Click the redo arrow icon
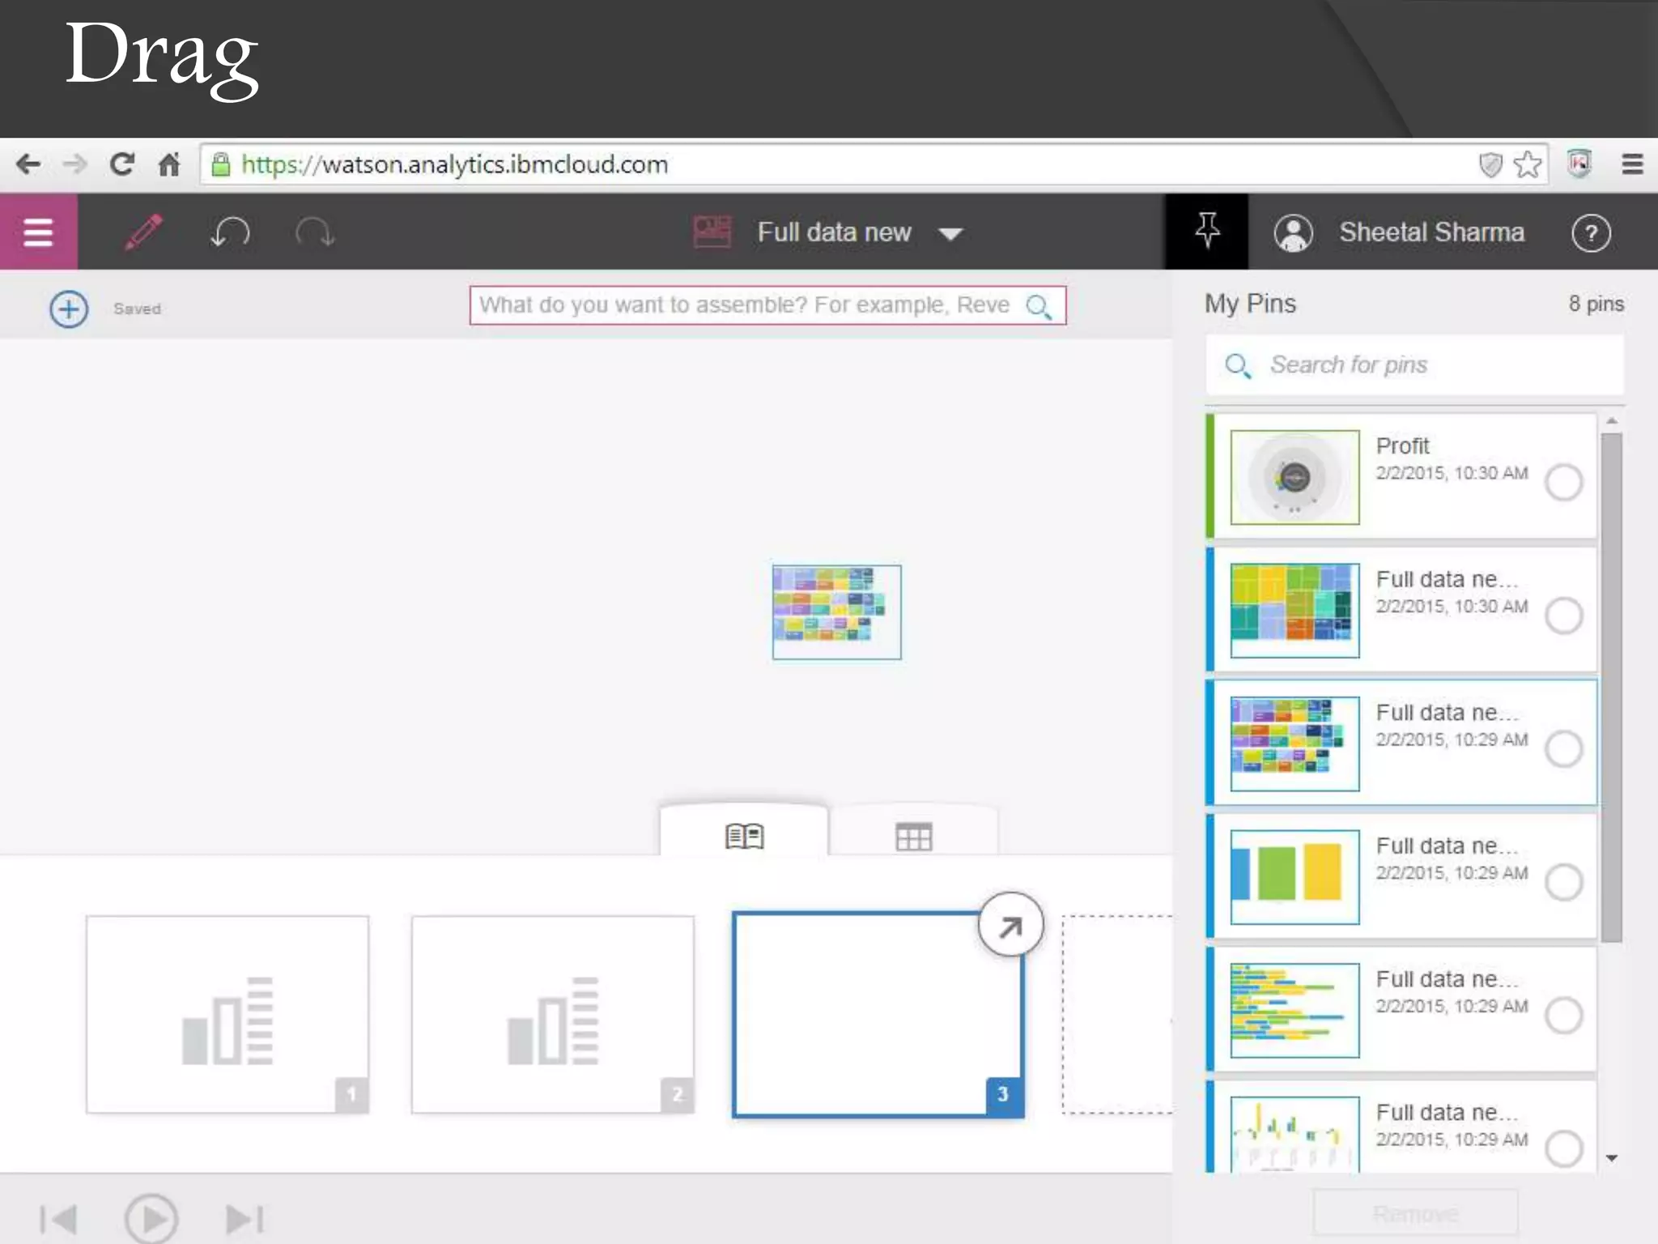This screenshot has height=1244, width=1658. [x=314, y=232]
